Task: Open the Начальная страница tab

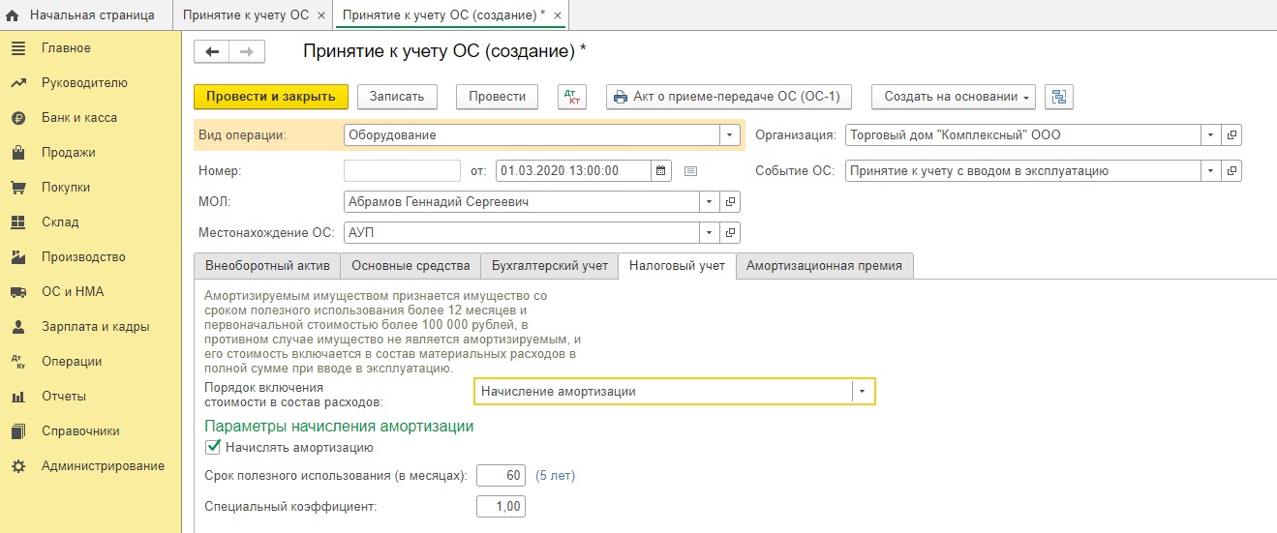Action: [86, 15]
